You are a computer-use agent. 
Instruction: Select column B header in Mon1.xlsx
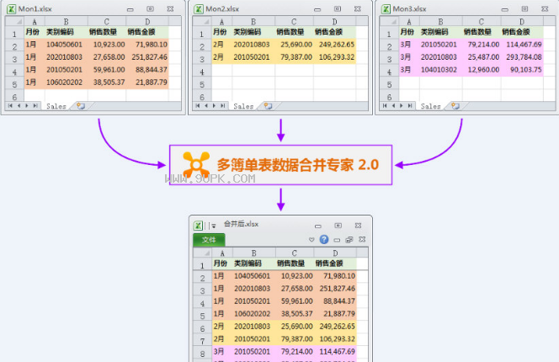(67, 21)
